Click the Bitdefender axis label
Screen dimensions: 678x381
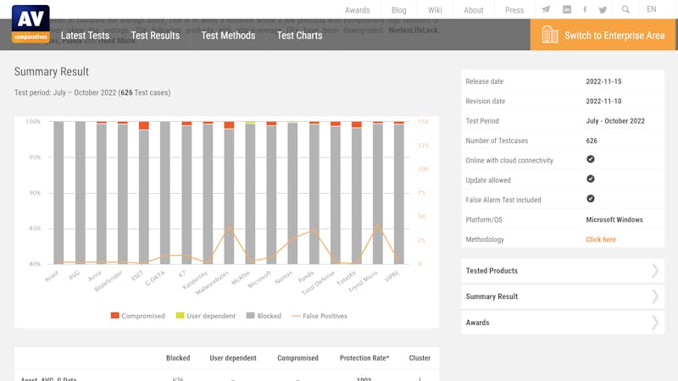click(108, 281)
